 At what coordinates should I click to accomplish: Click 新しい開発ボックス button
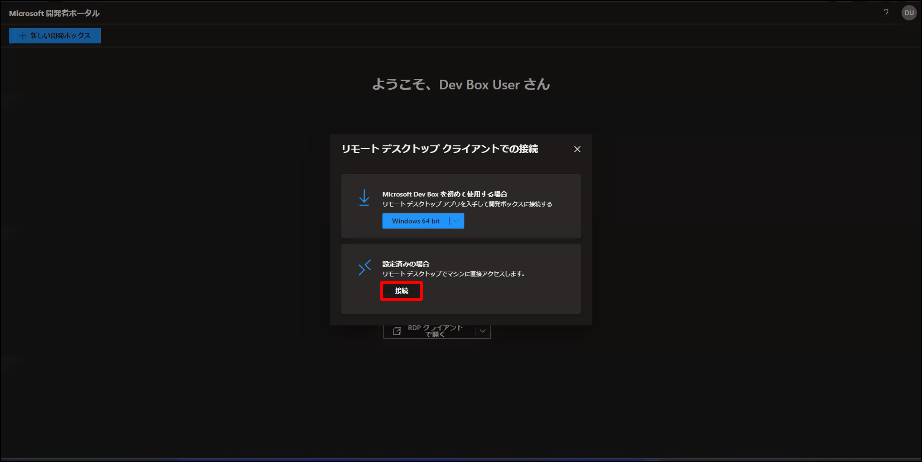(x=55, y=35)
